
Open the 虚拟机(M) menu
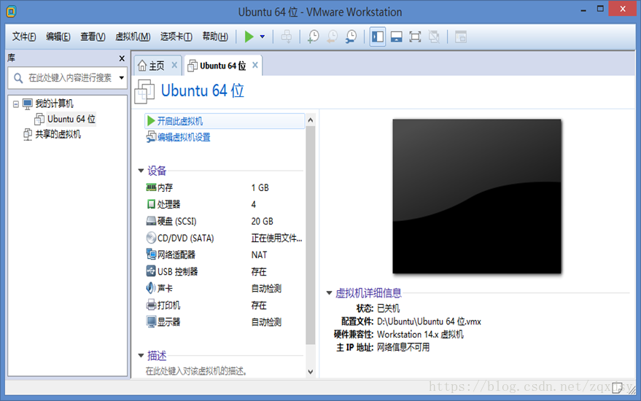133,36
